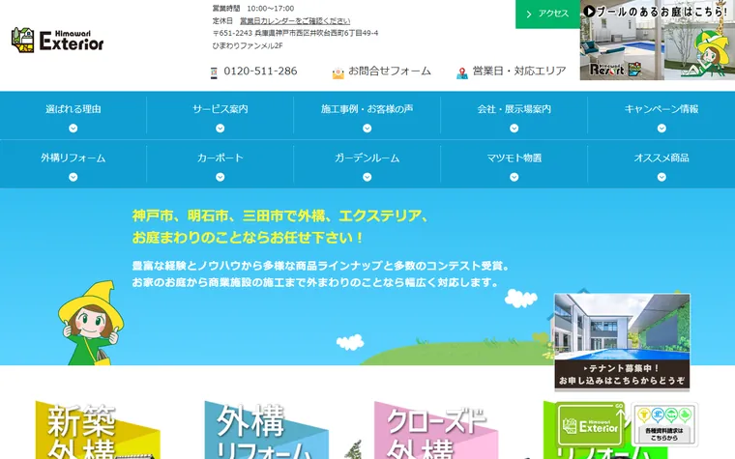The image size is (735, 459).
Task: Click the green アクセス button
Action: click(547, 14)
